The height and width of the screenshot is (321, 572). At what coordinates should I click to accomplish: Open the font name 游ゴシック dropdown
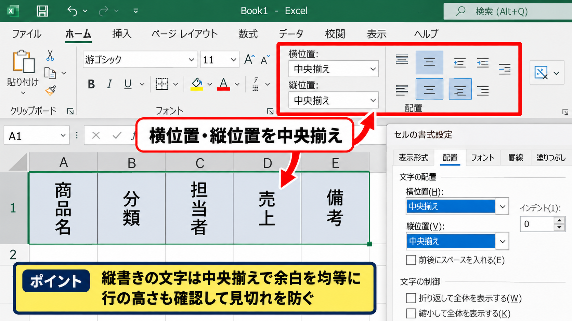tap(191, 60)
